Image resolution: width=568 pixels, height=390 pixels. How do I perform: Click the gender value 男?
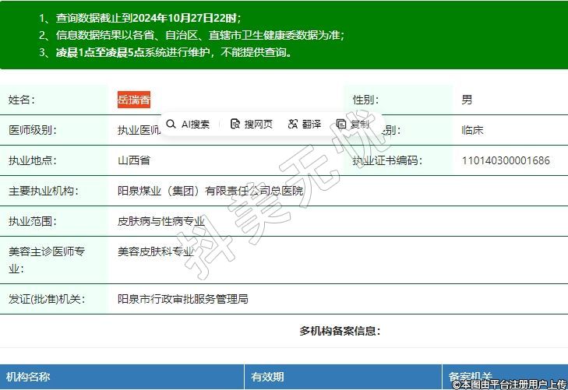point(467,100)
